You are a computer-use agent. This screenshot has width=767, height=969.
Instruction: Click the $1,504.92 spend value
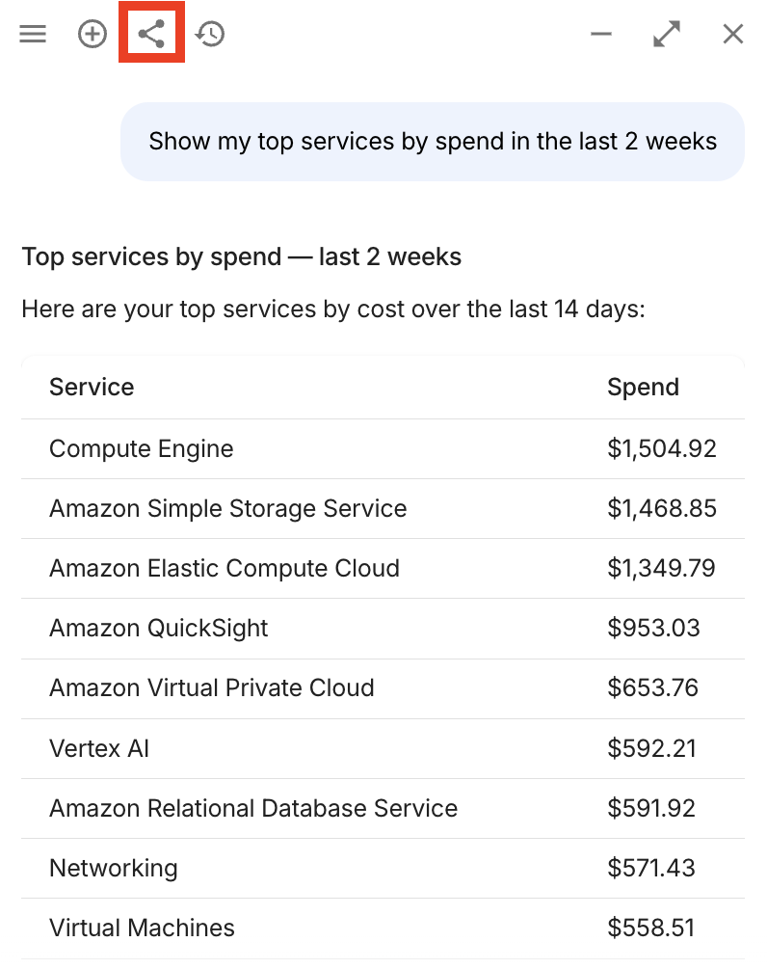pyautogui.click(x=662, y=449)
